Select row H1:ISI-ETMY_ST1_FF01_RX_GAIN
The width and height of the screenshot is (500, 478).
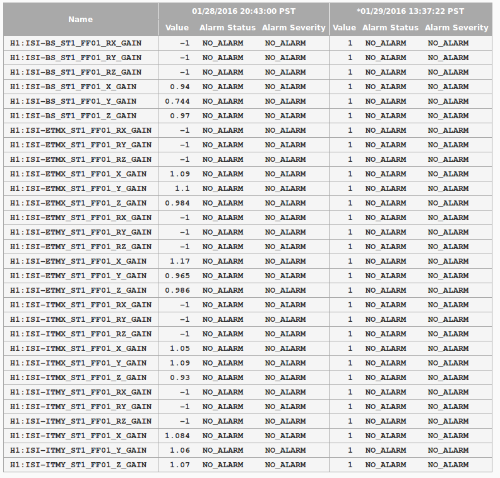coord(247,218)
